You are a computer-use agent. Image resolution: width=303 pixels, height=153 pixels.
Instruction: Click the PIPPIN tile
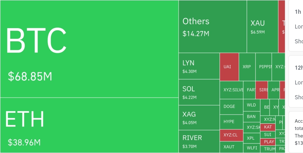(x=264, y=67)
